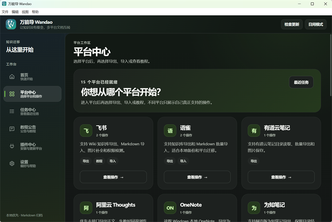
Task: Open 最近任务 from the banner
Action: (301, 82)
